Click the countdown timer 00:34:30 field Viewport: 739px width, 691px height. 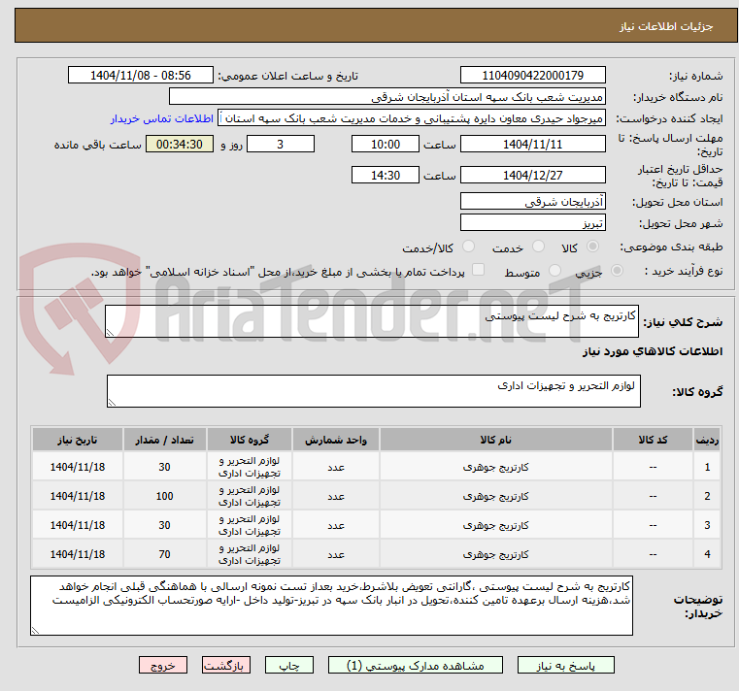click(x=180, y=145)
